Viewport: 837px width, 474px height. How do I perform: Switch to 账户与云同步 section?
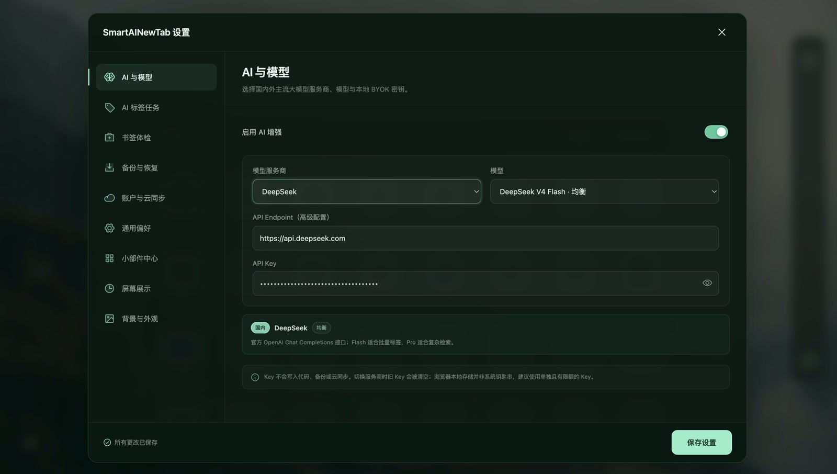coord(156,198)
